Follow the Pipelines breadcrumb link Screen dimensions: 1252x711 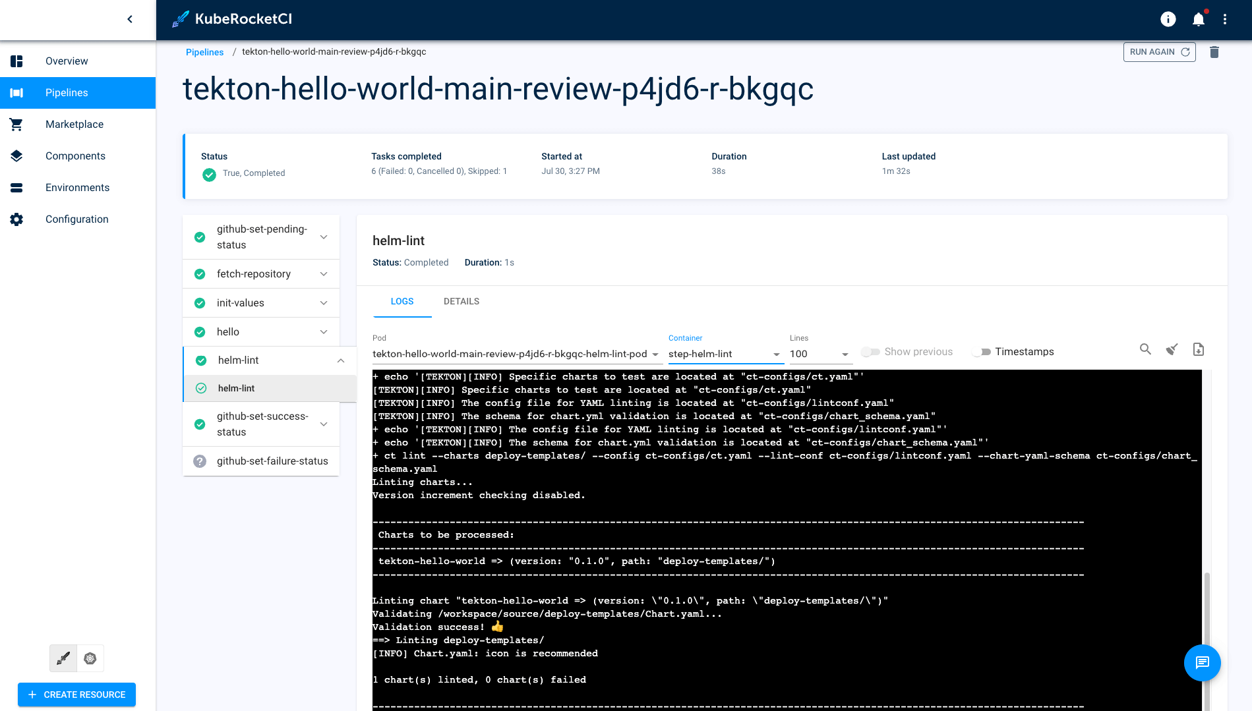tap(204, 52)
